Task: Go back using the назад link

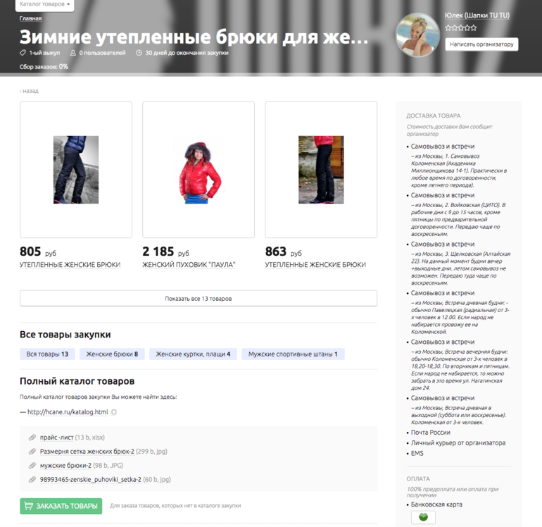Action: coord(29,91)
